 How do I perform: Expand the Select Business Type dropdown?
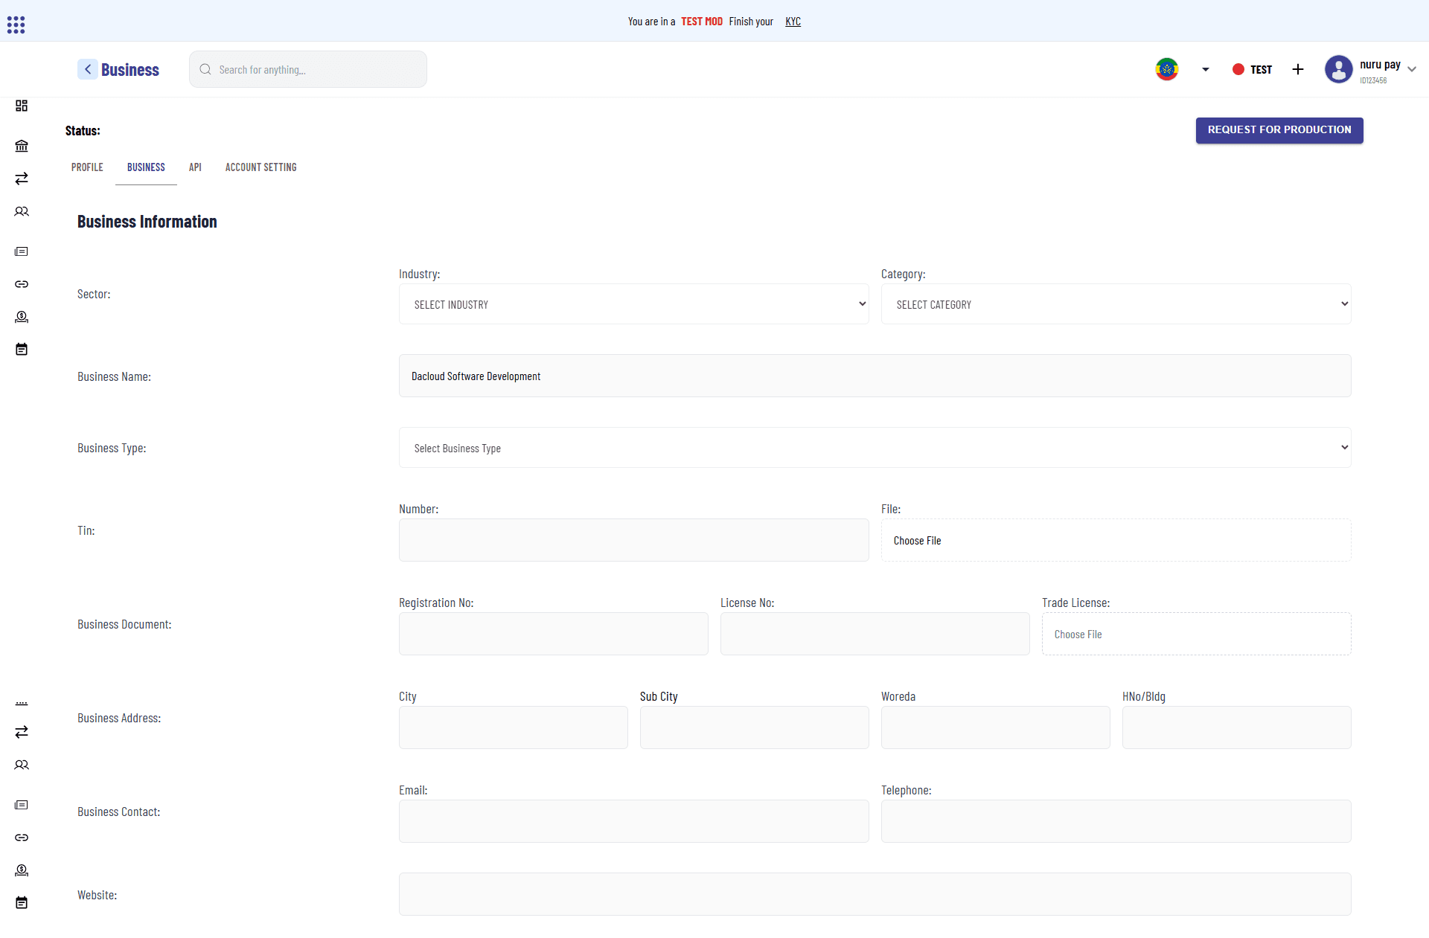875,447
